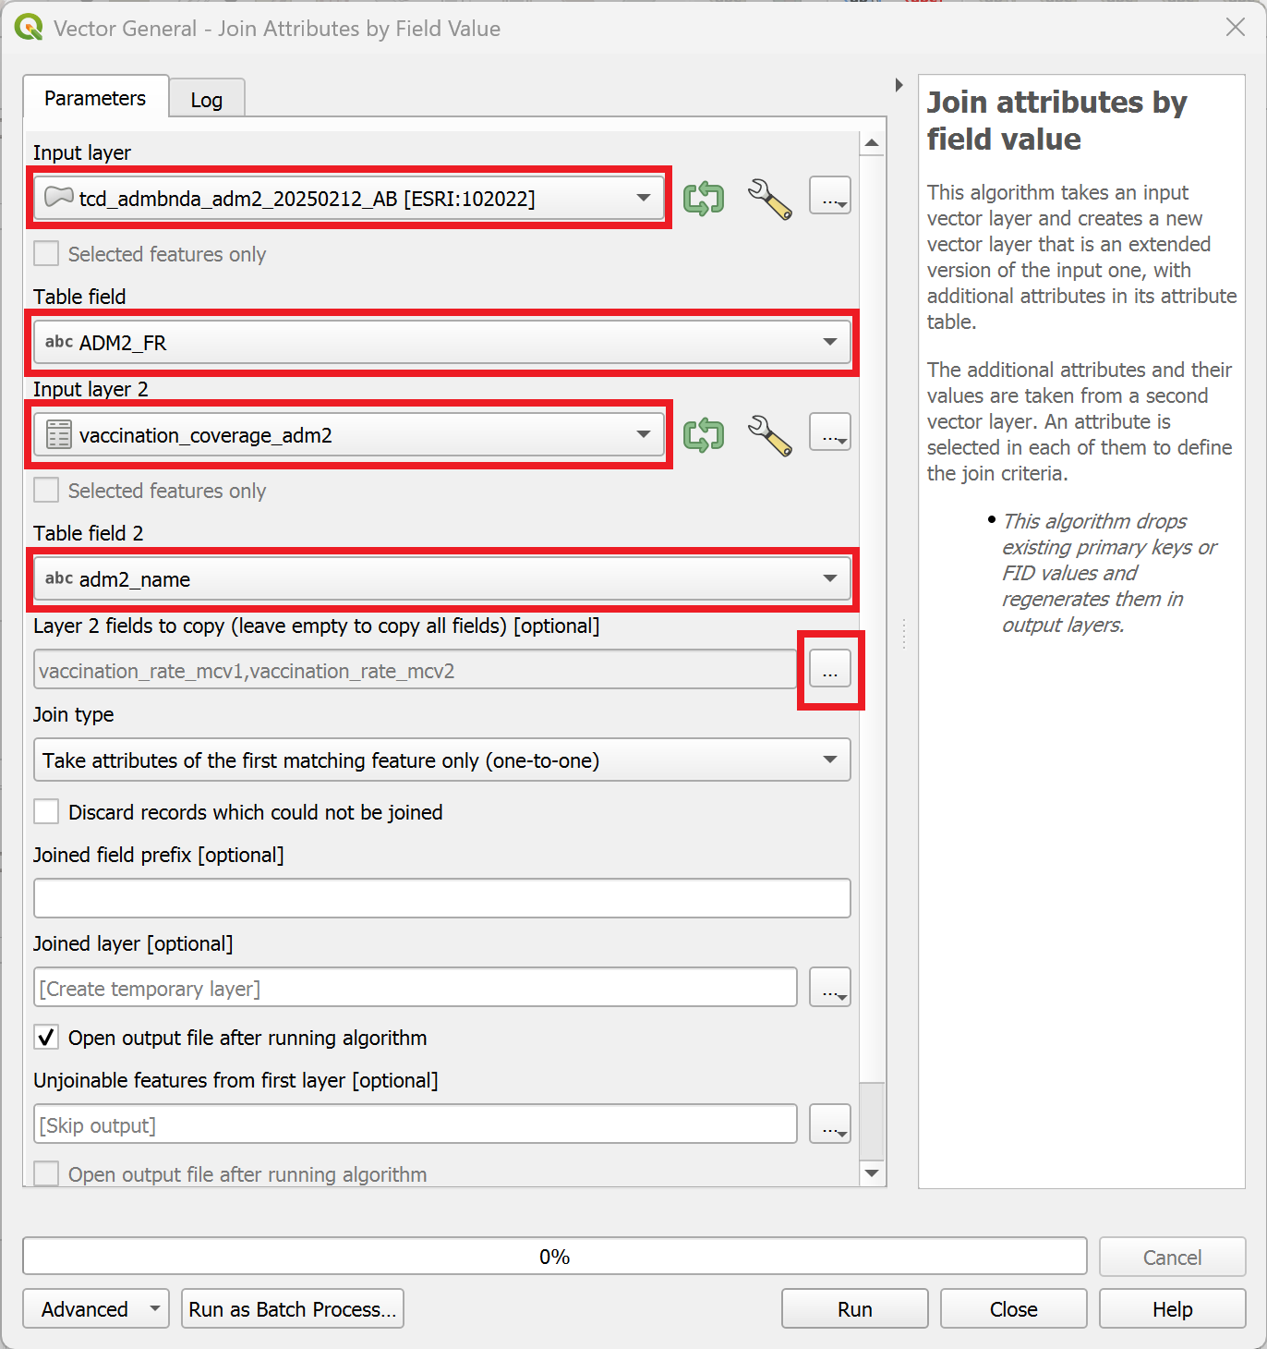Screen dimensions: 1267x1349
Task: Switch to the Log tab
Action: [206, 99]
